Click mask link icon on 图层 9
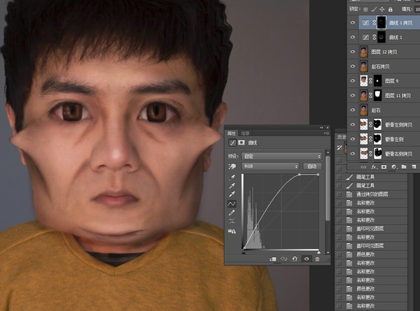 point(371,81)
